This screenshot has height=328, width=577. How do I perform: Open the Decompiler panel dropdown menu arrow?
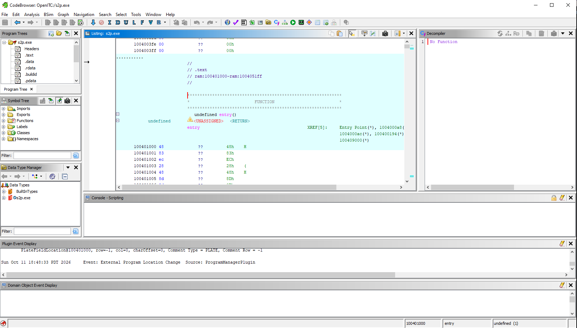pyautogui.click(x=563, y=33)
